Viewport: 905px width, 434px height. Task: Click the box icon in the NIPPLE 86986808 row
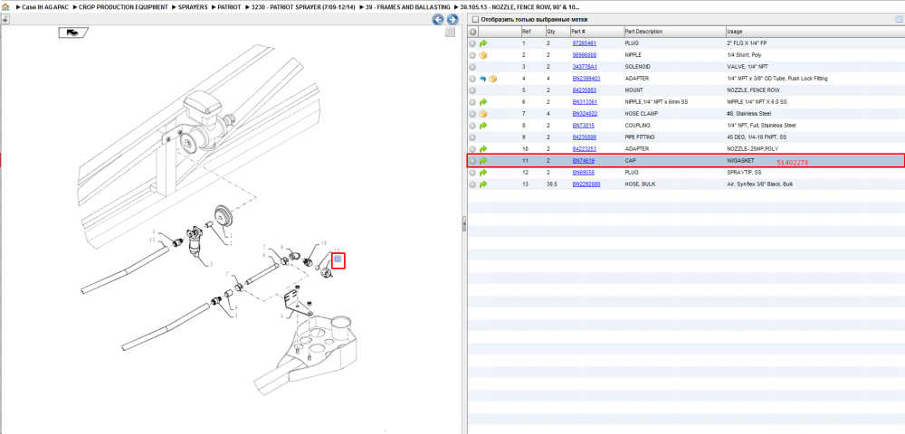(483, 55)
